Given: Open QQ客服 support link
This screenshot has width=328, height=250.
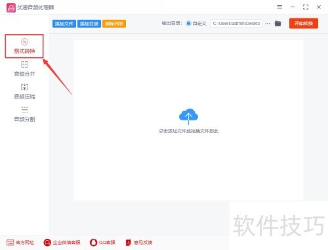Looking at the screenshot, I should [102, 242].
